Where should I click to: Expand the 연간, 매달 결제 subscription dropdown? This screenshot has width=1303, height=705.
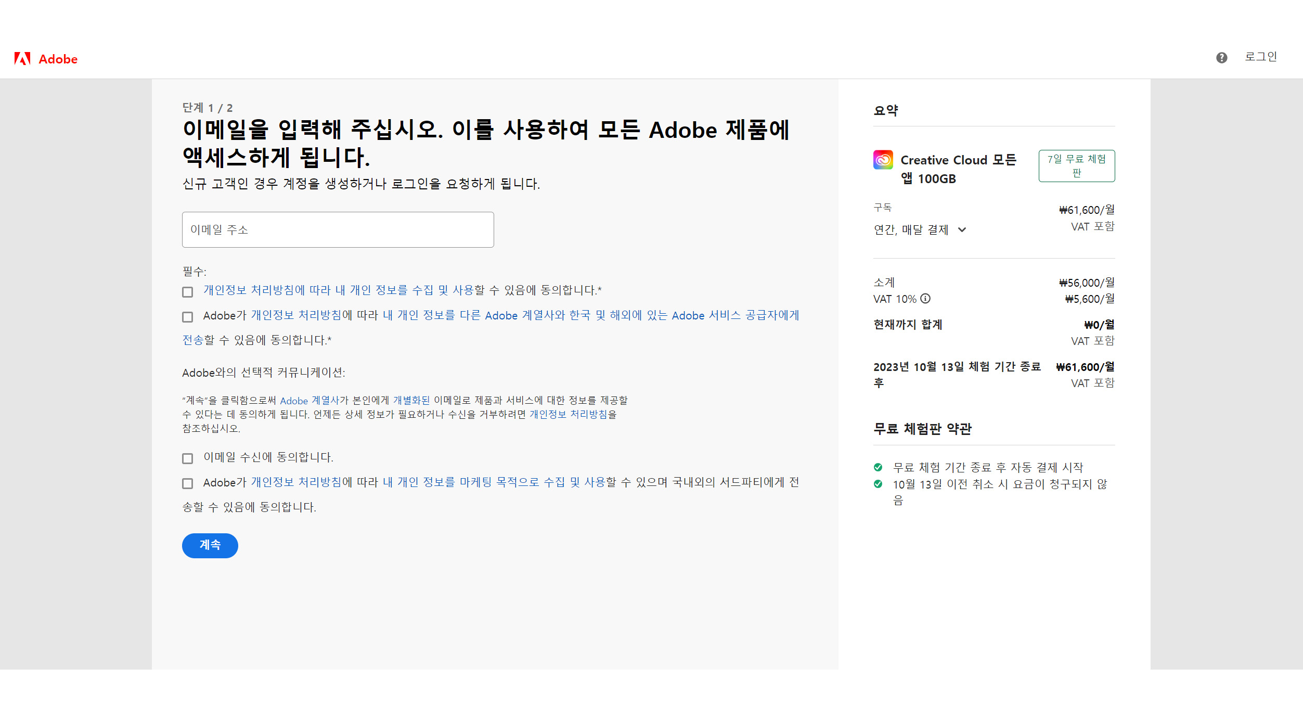click(911, 229)
